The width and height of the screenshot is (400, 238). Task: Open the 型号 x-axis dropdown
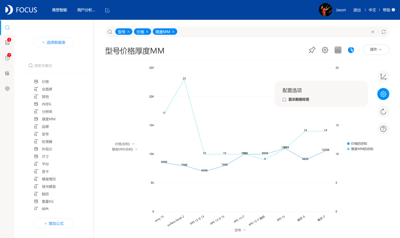pyautogui.click(x=240, y=230)
